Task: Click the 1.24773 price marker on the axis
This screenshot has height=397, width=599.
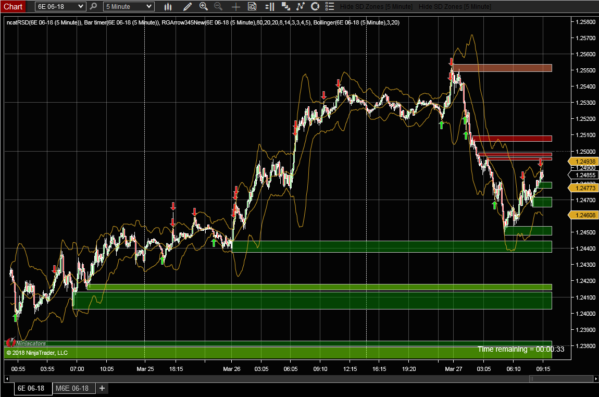Action: (x=584, y=188)
